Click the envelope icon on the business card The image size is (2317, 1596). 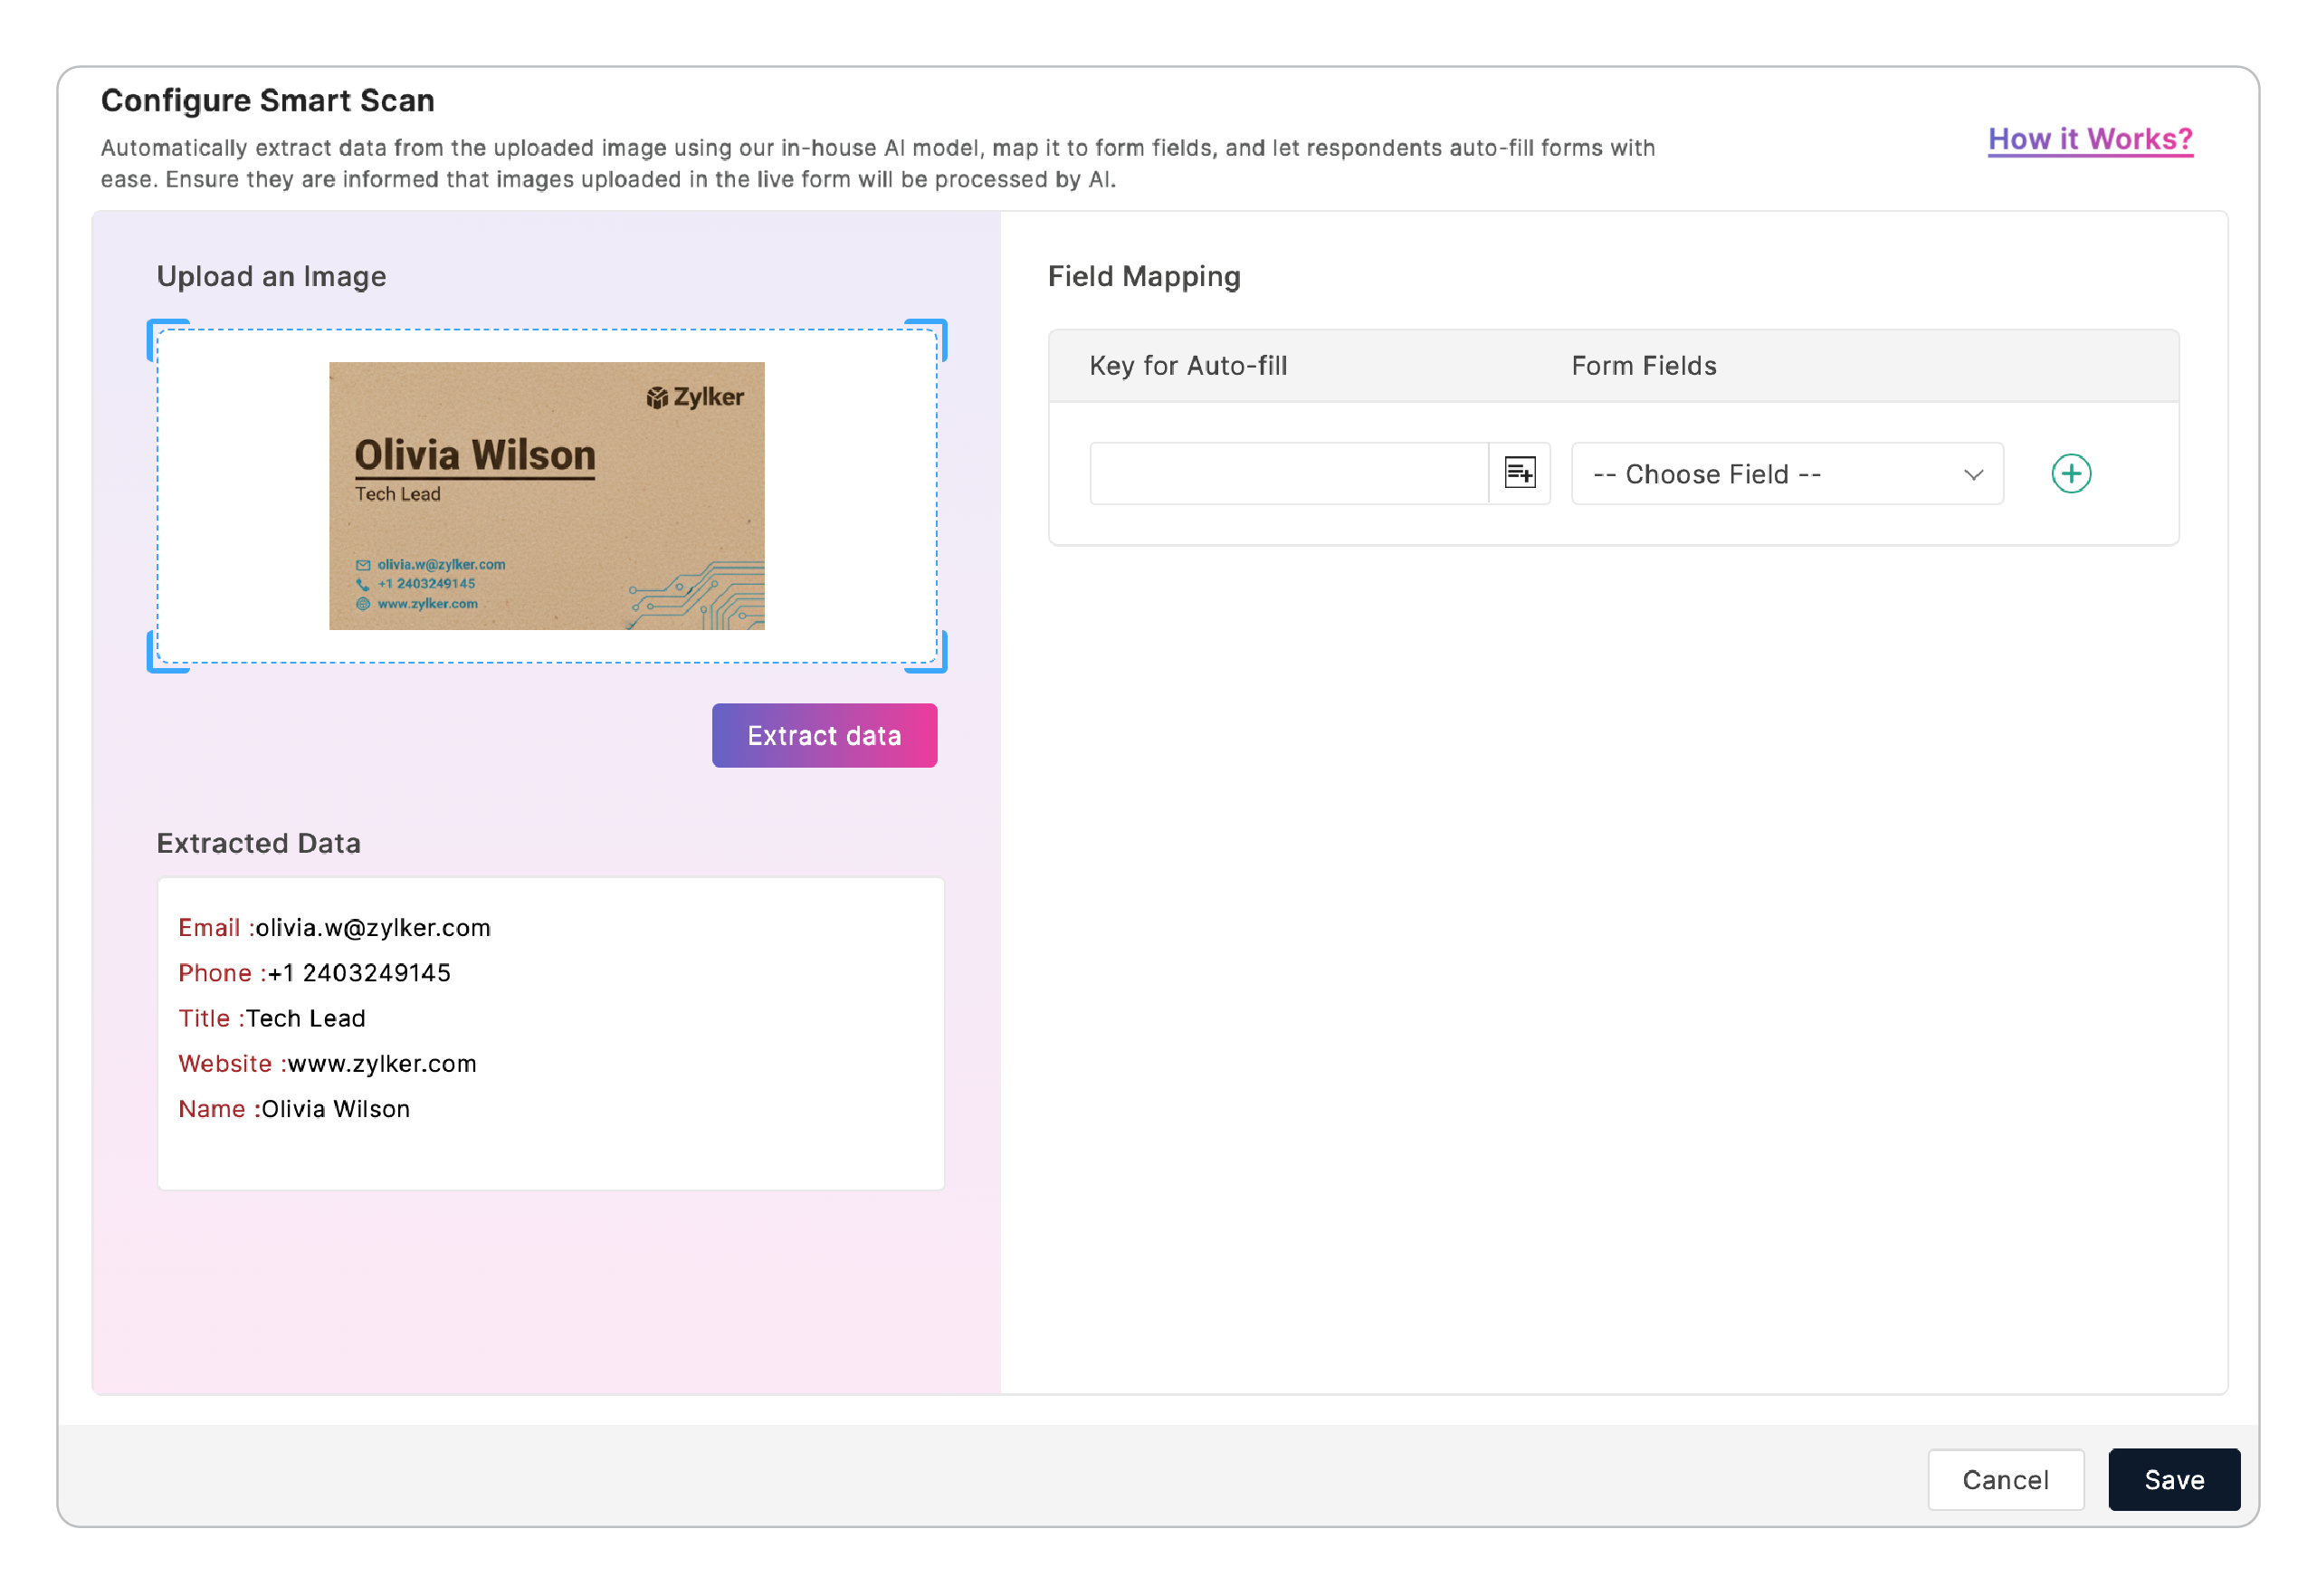(363, 565)
